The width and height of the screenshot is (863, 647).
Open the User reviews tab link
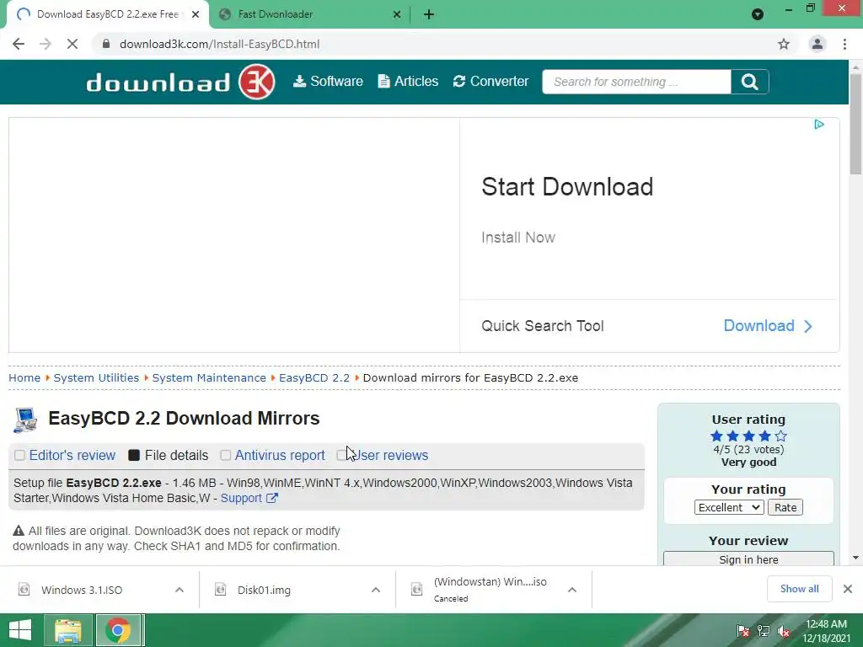coord(390,456)
